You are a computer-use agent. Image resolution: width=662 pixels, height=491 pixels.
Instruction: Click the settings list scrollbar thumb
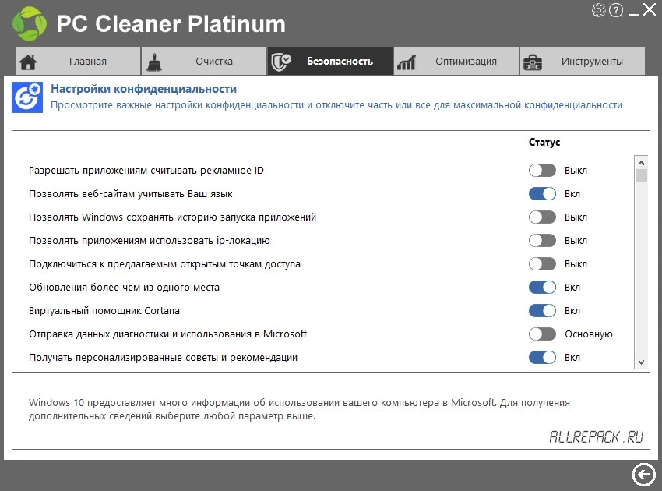(x=641, y=176)
